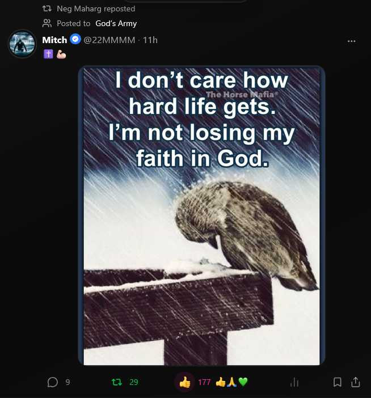Image resolution: width=371 pixels, height=398 pixels.
Task: Click the community people icon beside Posted to
Action: pyautogui.click(x=47, y=23)
